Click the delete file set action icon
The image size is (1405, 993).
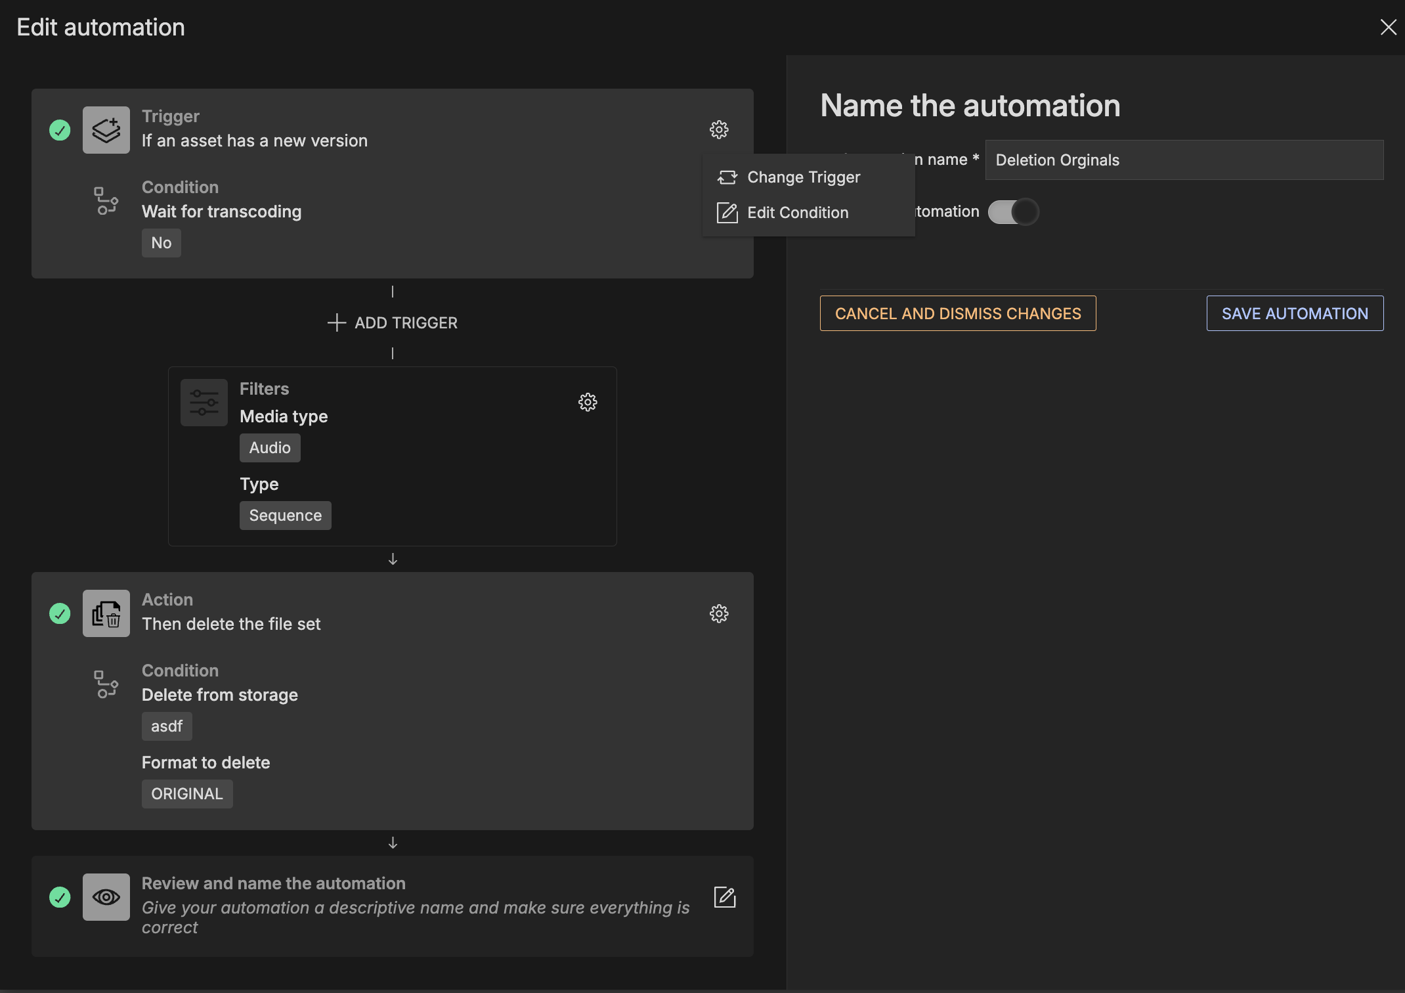pos(106,613)
